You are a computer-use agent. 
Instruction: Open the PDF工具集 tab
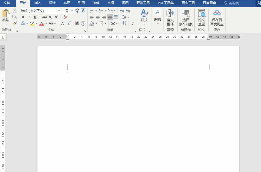(x=166, y=3)
